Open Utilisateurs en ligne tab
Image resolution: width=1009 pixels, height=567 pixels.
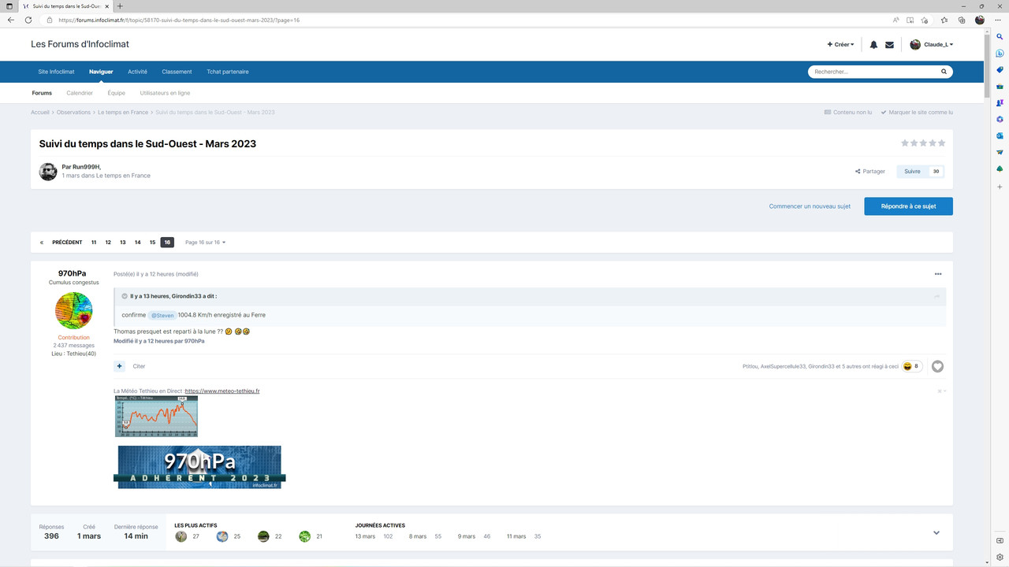pyautogui.click(x=165, y=93)
